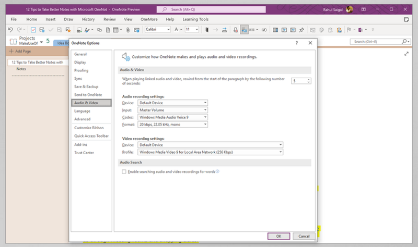
Task: Expand the page with the diagonal arrows icon
Action: (407, 54)
